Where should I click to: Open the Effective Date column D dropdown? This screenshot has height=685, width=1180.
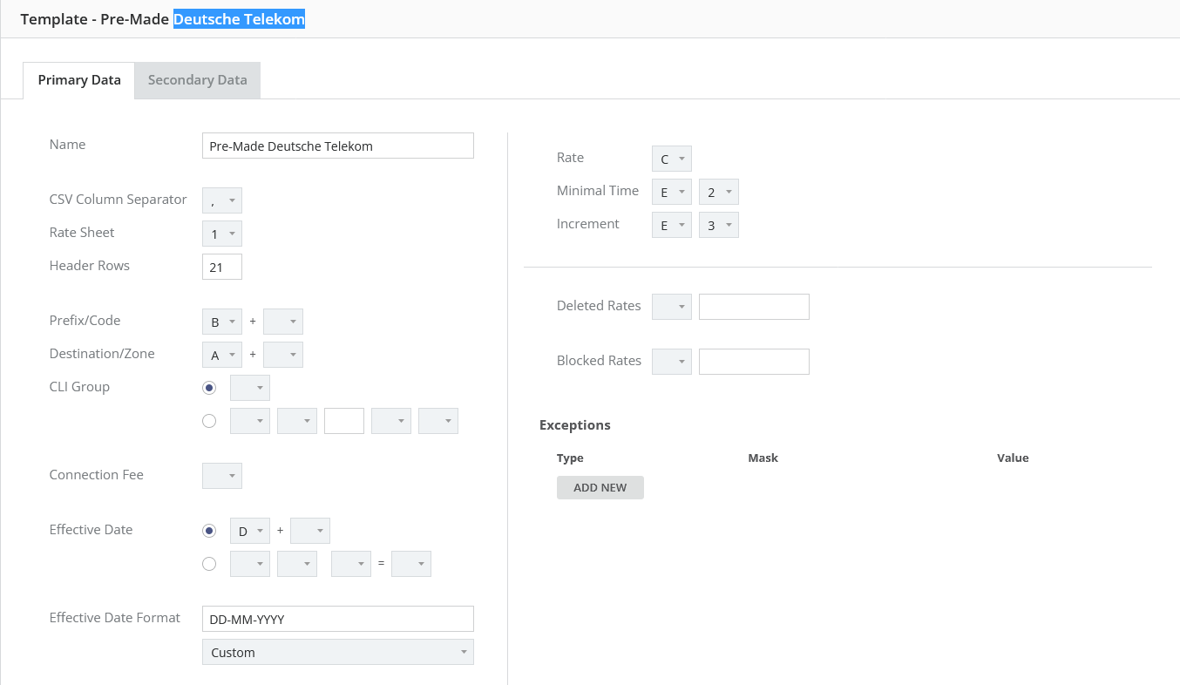pos(249,531)
